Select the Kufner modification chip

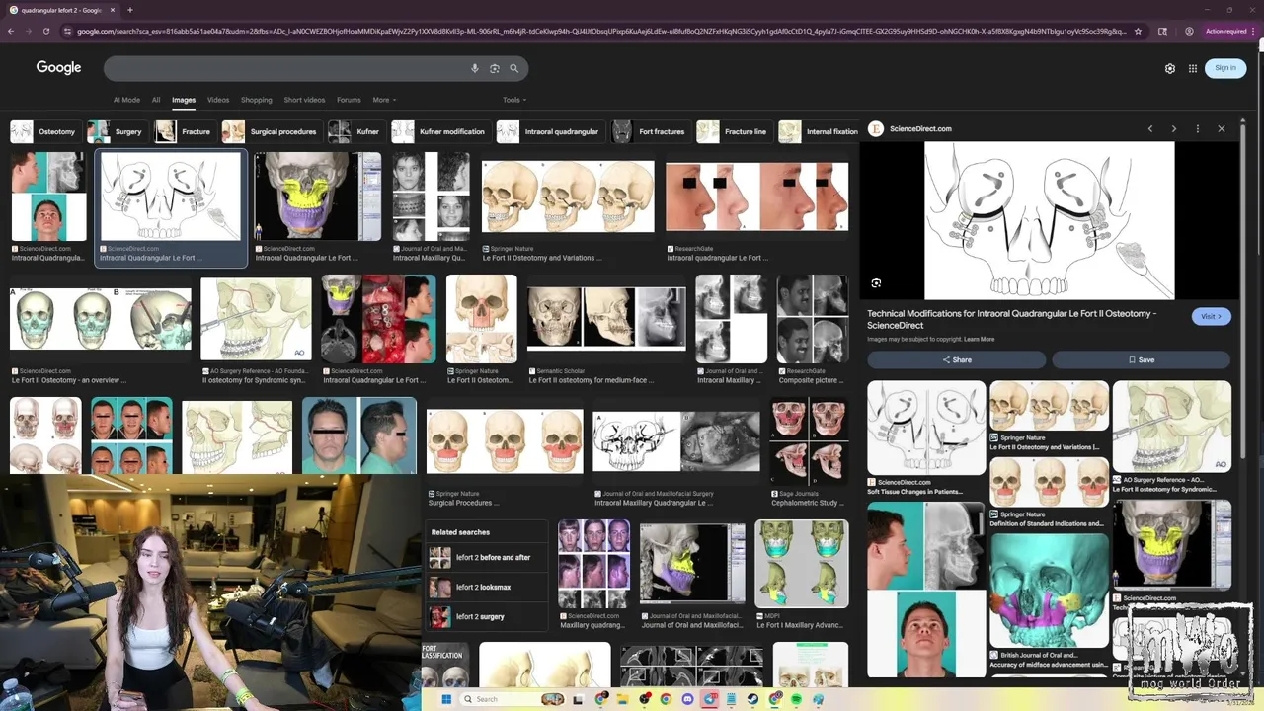439,131
